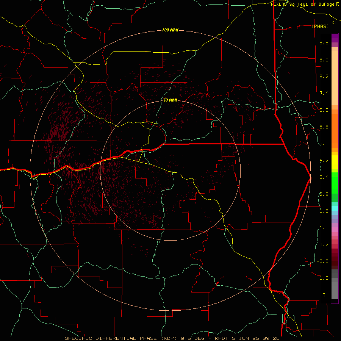
Task: Click the "50 NMI" range ring label
Action: click(170, 100)
